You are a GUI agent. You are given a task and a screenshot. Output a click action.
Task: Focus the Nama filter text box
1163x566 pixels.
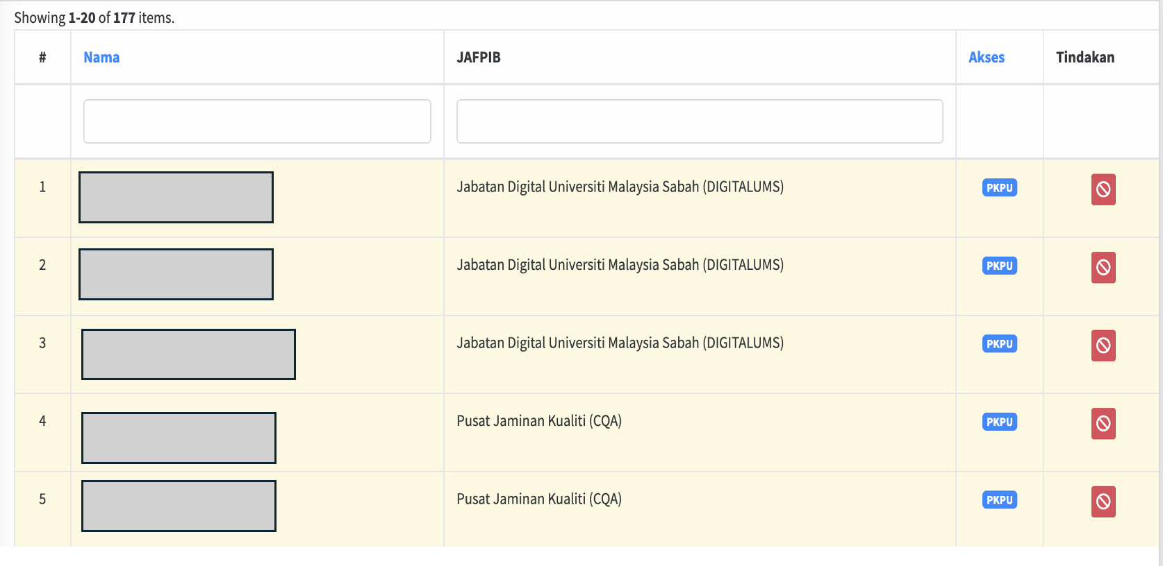point(257,121)
